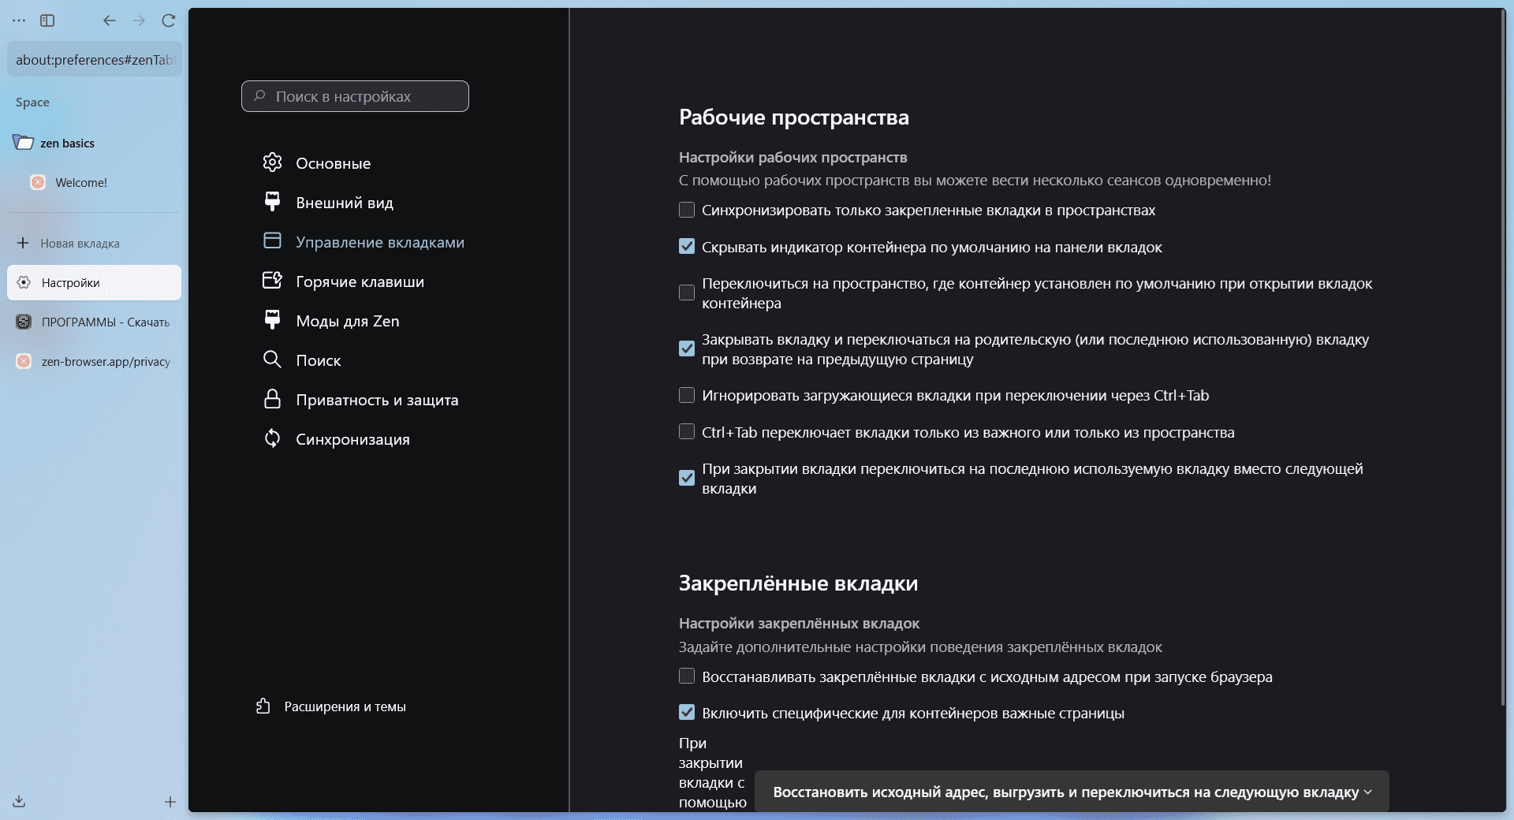This screenshot has height=820, width=1514.
Task: Click the downloads icon in the sidebar bottom
Action: [x=19, y=801]
